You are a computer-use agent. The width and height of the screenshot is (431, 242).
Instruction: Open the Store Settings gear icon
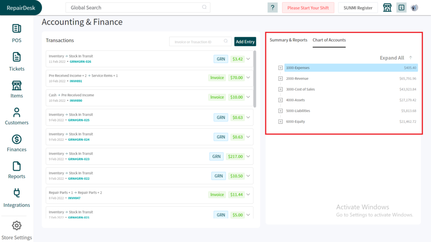point(16,226)
